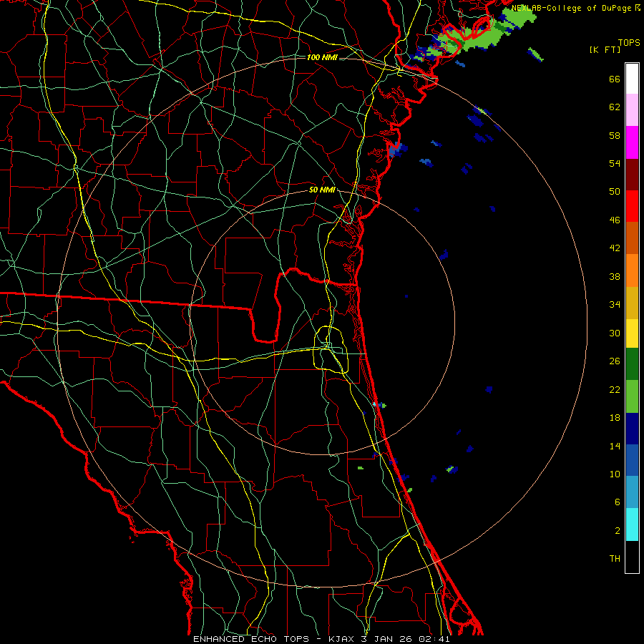The height and width of the screenshot is (644, 644).
Task: Click the 50 NMI range ring label
Action: click(322, 190)
